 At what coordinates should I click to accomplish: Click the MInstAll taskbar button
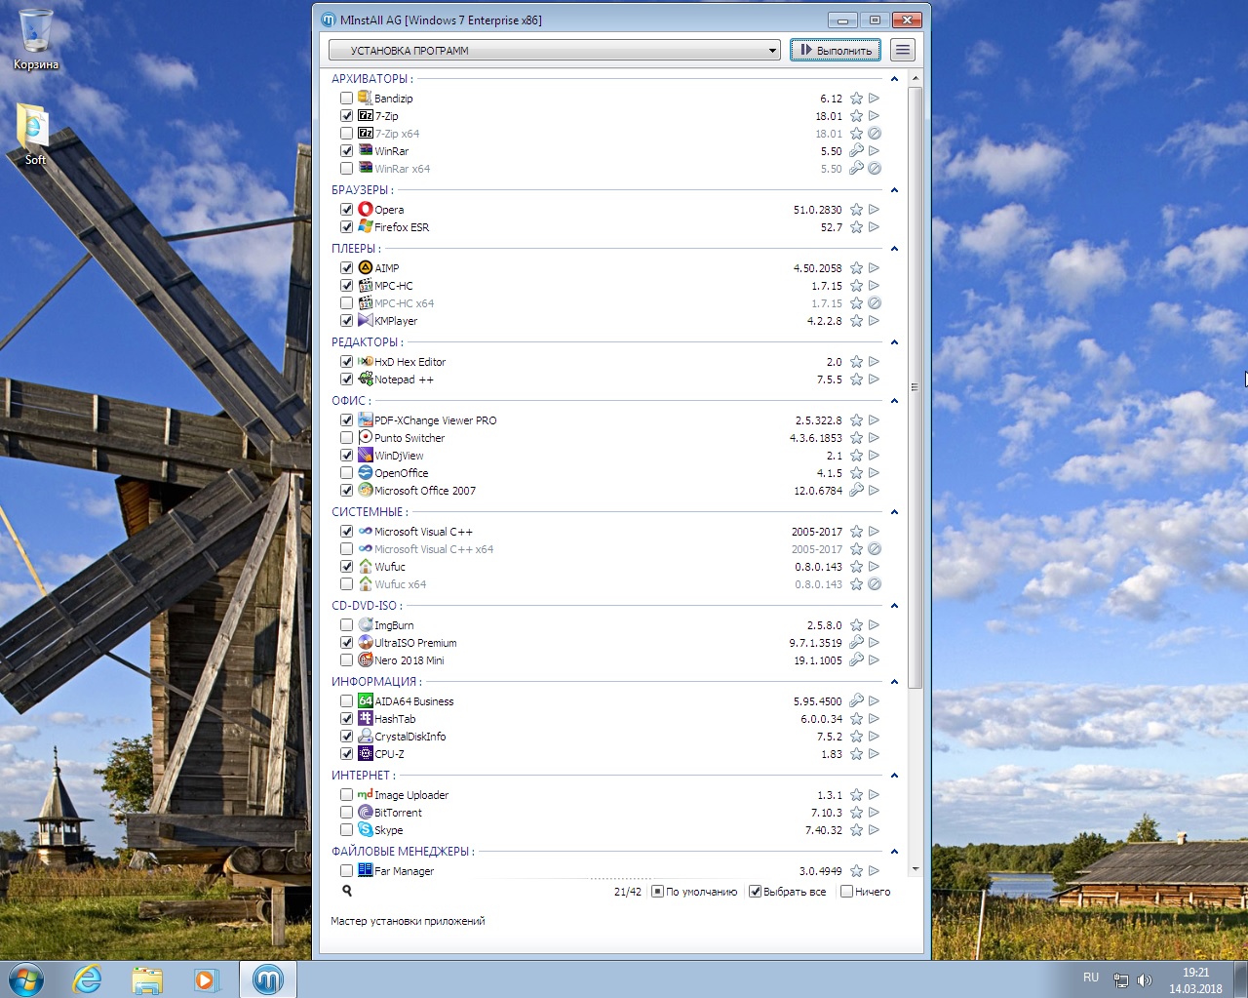pyautogui.click(x=268, y=979)
